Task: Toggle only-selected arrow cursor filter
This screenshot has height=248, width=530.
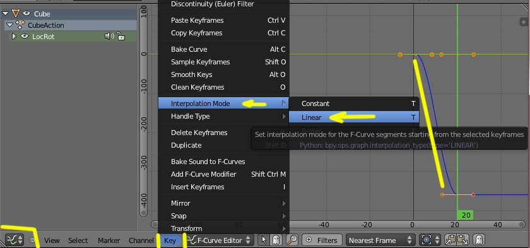Action: pyautogui.click(x=264, y=240)
